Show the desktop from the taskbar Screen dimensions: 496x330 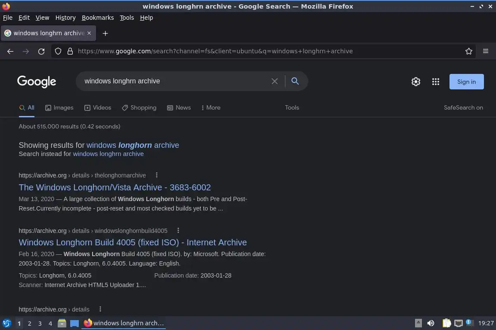click(74, 323)
